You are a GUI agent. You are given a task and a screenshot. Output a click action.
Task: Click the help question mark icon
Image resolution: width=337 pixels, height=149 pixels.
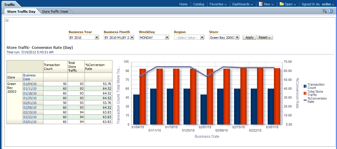(330, 11)
